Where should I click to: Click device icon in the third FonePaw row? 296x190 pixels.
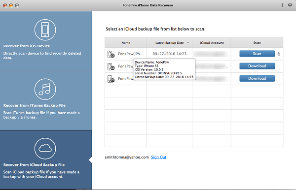tap(111, 79)
